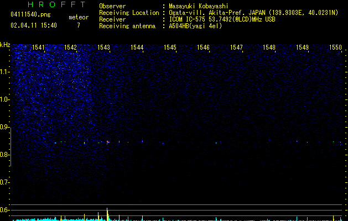Click the 1544 time axis marker
This screenshot has height=221, width=348.
coord(137,48)
